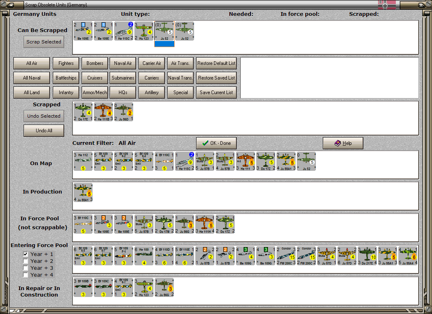The image size is (432, 314).
Task: Click the He 100 fighter entering force pool
Action: click(x=144, y=256)
